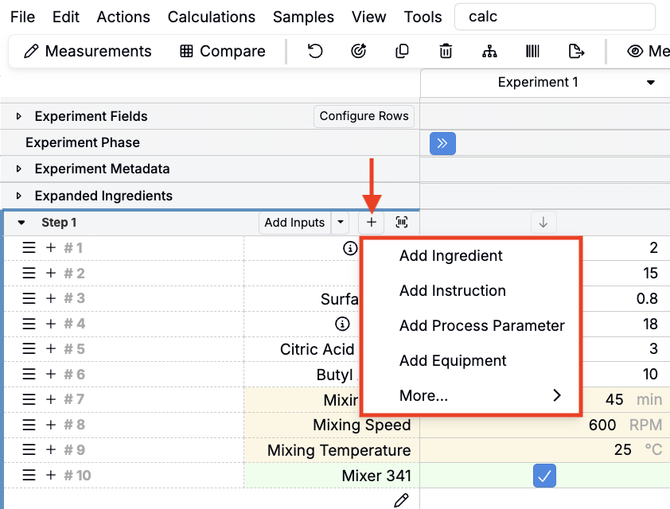Click the Configure Rows button
The width and height of the screenshot is (670, 509).
point(364,116)
